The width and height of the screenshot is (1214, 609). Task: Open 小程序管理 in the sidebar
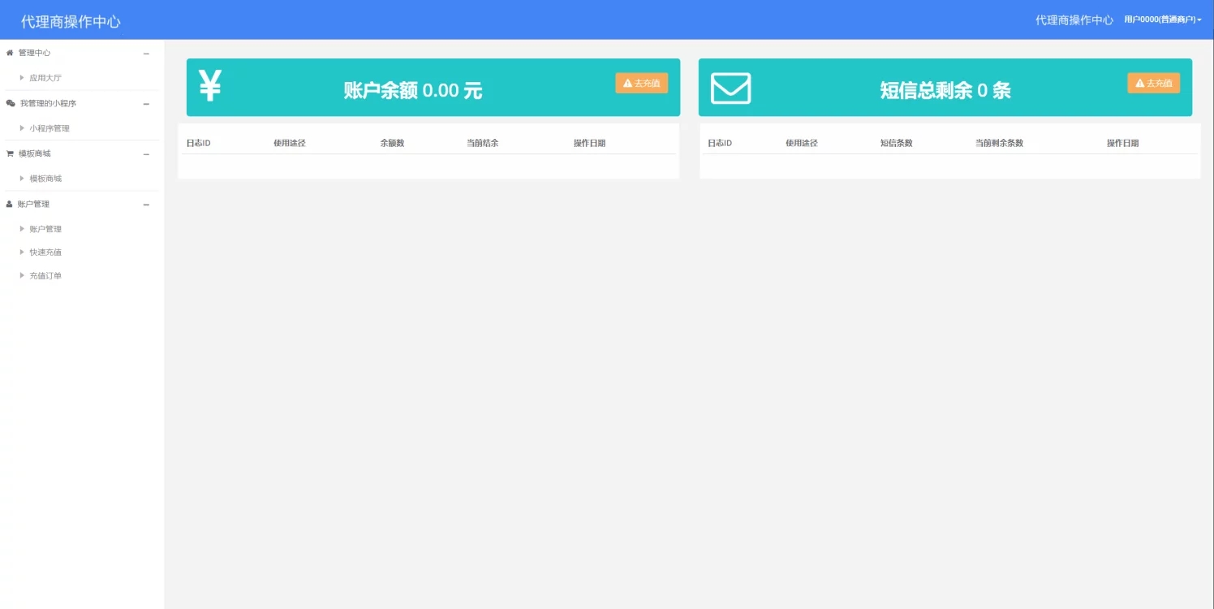pyautogui.click(x=50, y=128)
